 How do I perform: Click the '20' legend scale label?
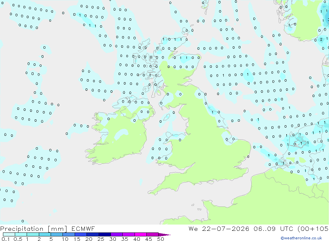click(x=89, y=239)
